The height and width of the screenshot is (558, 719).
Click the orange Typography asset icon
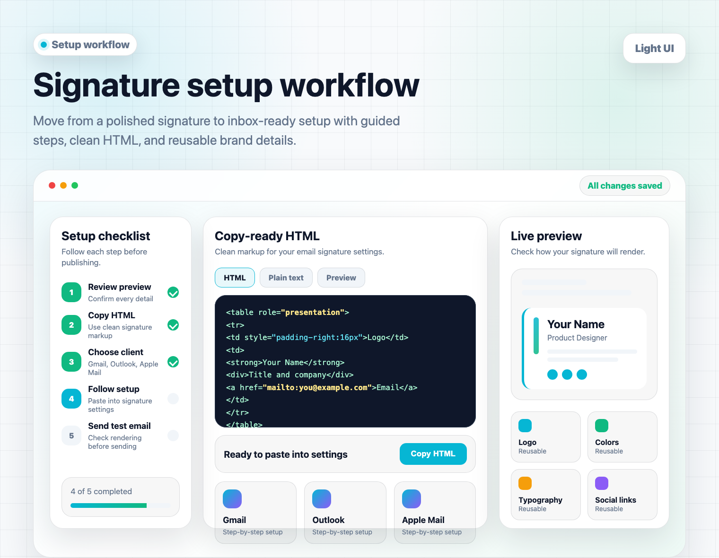click(x=525, y=483)
